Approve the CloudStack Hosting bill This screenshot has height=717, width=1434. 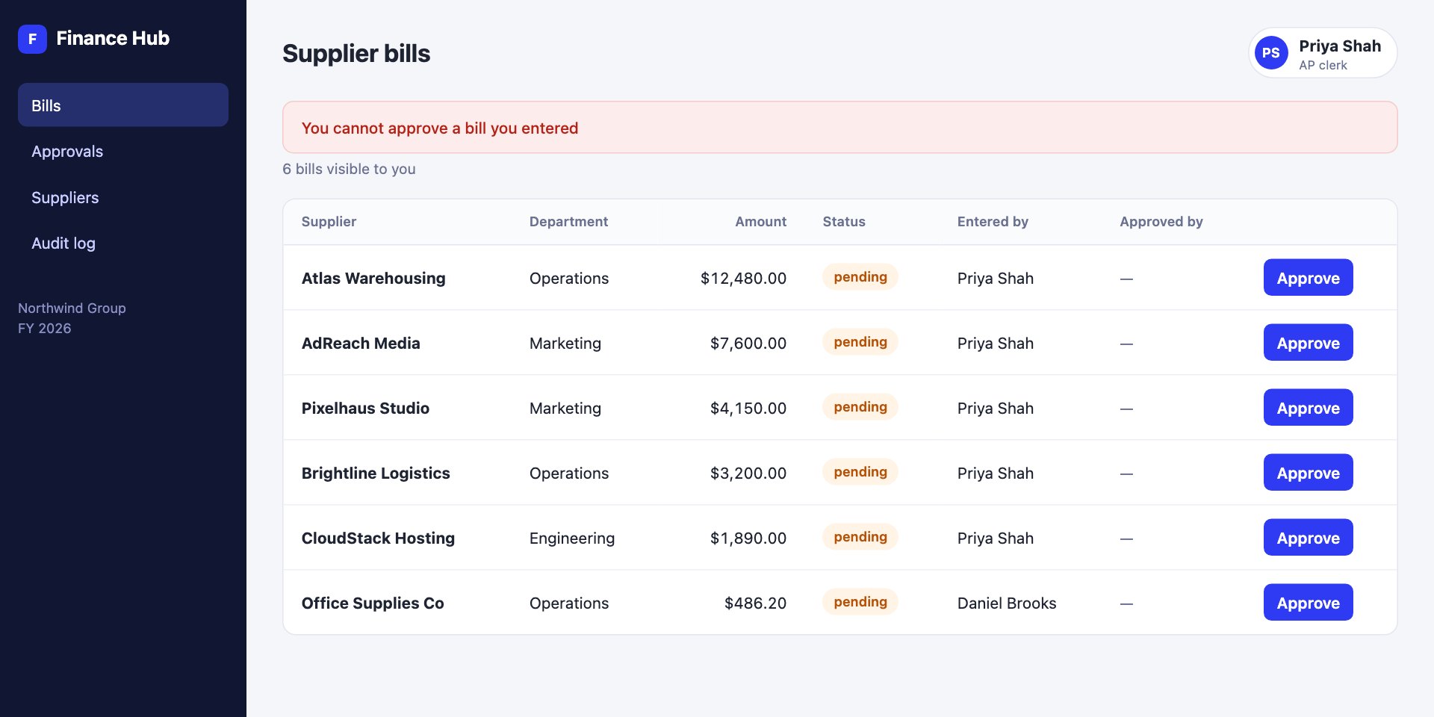[1308, 538]
